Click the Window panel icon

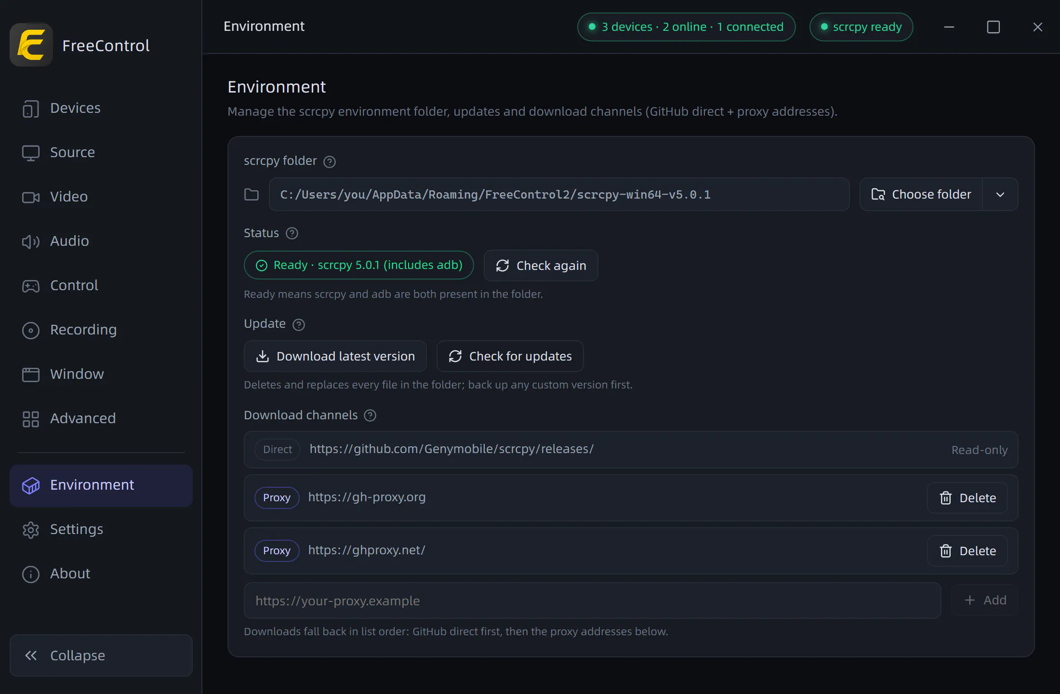coord(31,374)
